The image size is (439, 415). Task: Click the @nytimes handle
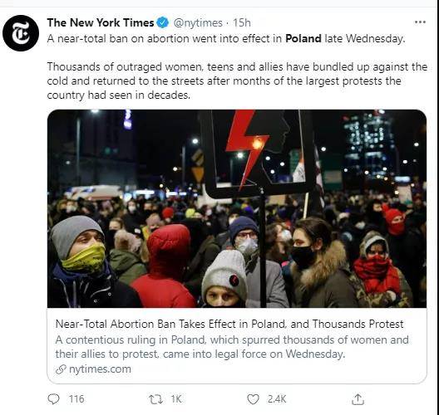[198, 22]
